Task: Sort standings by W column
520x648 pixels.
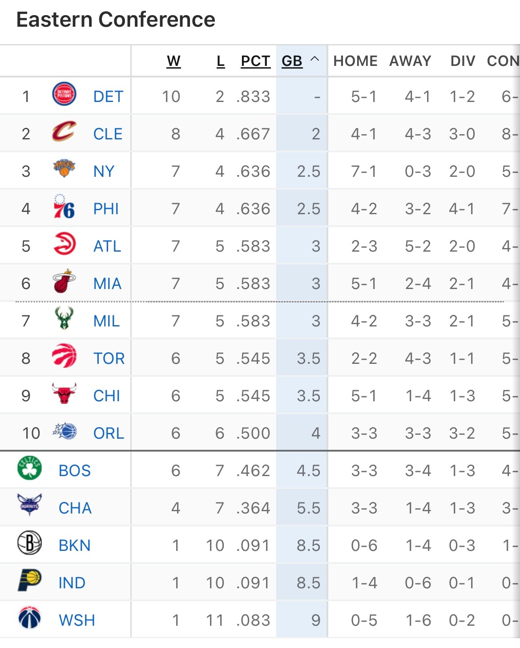Action: (173, 61)
